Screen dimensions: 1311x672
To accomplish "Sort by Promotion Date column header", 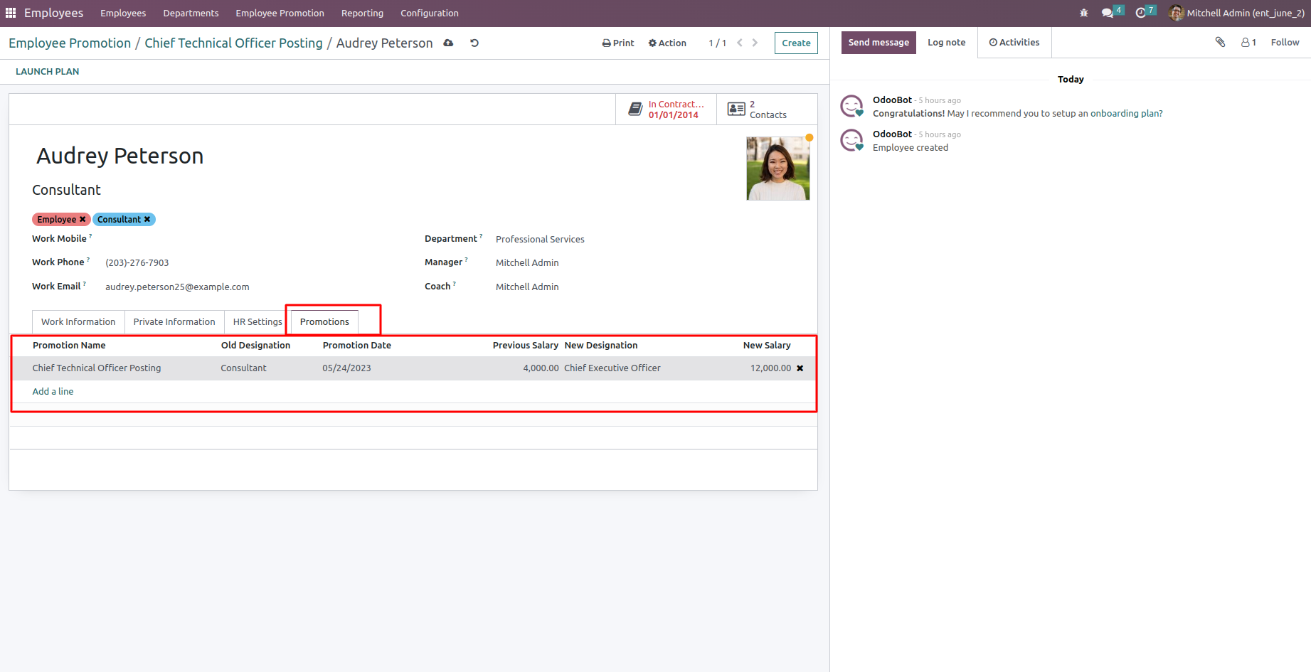I will (x=356, y=346).
